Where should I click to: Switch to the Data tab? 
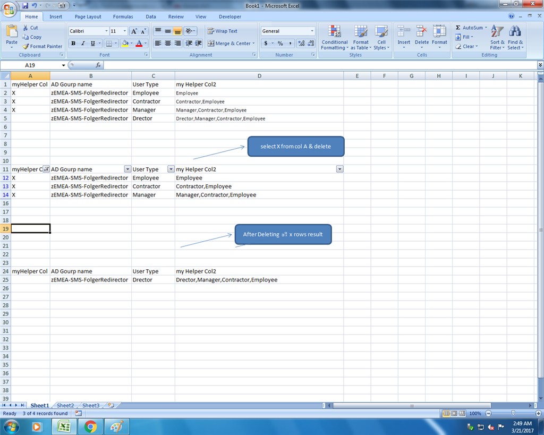tap(150, 16)
